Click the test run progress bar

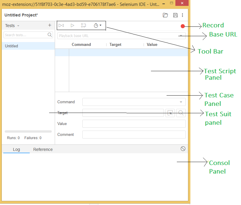(x=28, y=131)
